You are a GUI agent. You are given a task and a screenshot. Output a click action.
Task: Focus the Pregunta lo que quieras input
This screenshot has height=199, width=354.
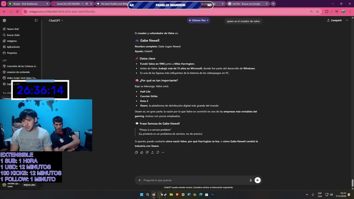pos(195,180)
